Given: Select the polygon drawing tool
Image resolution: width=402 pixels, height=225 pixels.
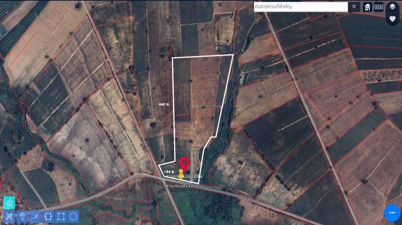Looking at the screenshot, I should point(48,216).
